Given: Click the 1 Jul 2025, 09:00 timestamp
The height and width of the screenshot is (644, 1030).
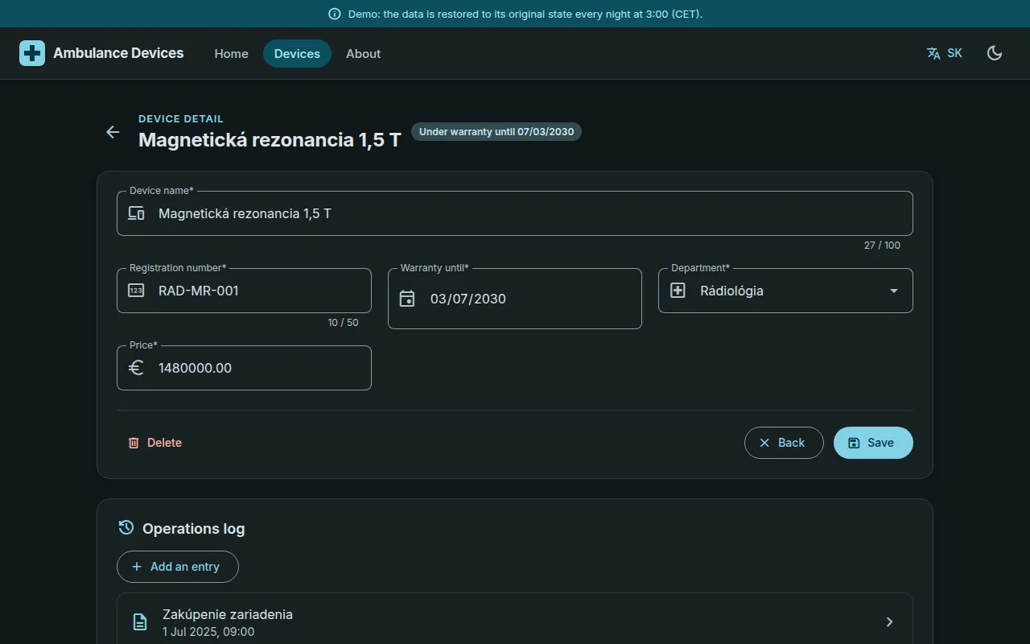Looking at the screenshot, I should [x=208, y=632].
